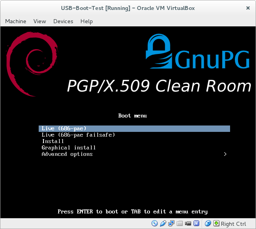Open the Help menu

pos(87,21)
